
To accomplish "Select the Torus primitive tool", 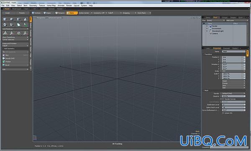I will coord(5,25).
